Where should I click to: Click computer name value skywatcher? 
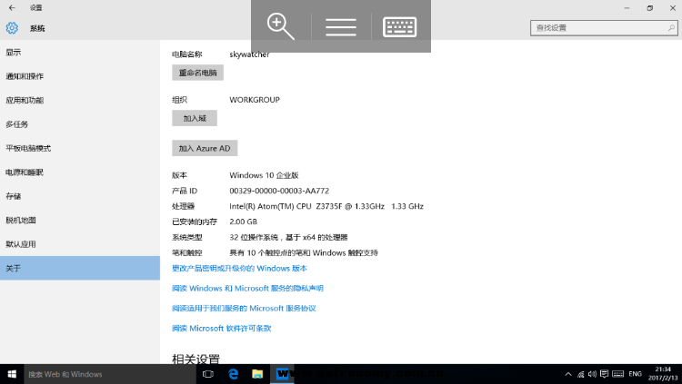249,54
